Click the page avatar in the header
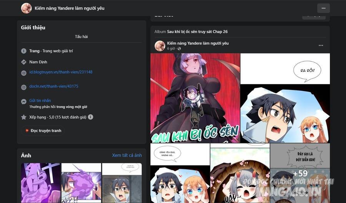346x203 pixels. click(x=26, y=8)
